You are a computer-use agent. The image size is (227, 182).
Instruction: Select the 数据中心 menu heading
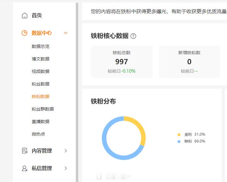[42, 33]
